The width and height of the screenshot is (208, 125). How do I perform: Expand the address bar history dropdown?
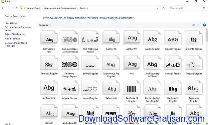157,8
